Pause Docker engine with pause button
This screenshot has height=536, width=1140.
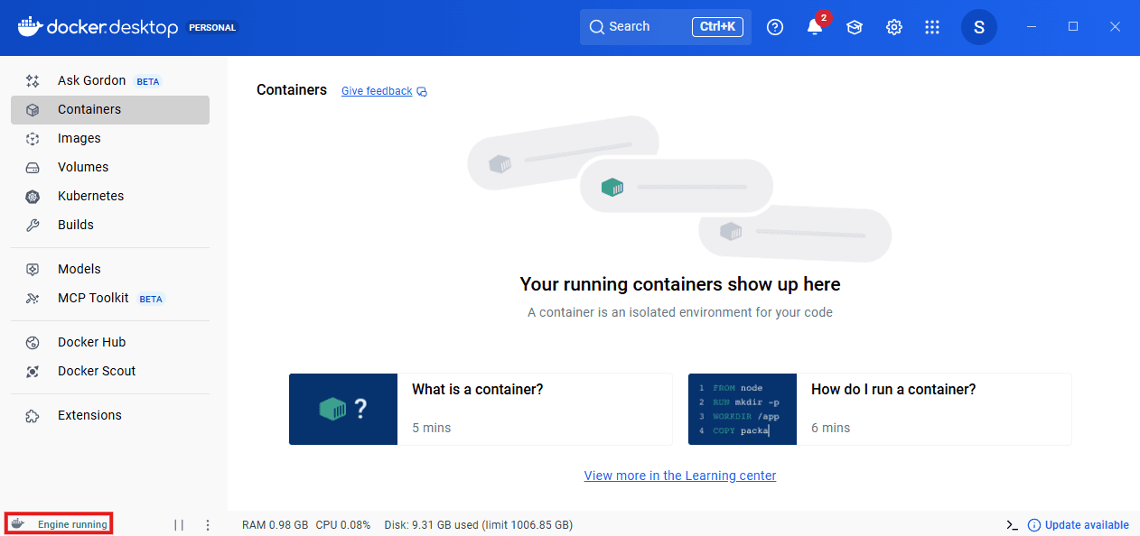179,525
